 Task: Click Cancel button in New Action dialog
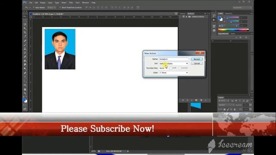click(x=197, y=63)
